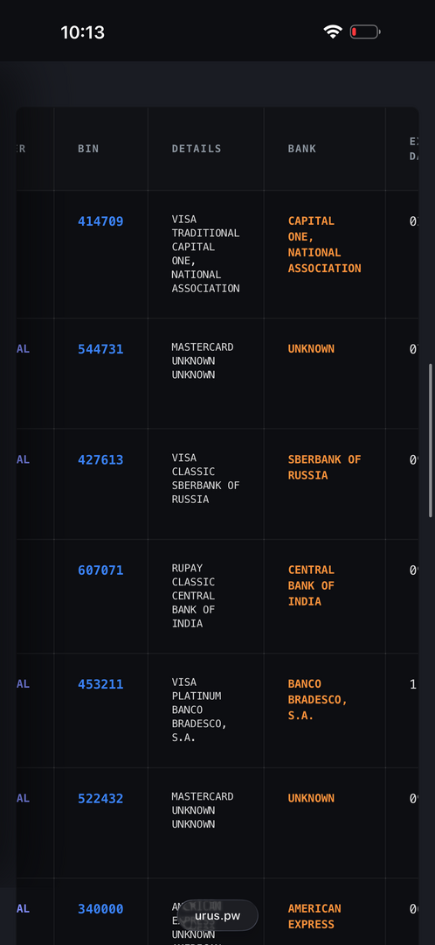The image size is (435, 945).
Task: Click Banco Bradesco, S.A. bank label
Action: [x=318, y=700]
